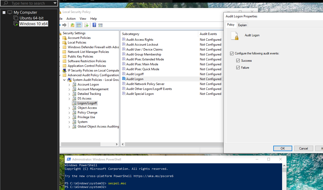Viewport: 323px width, 190px height.
Task: Uncheck the Success audit event checkbox
Action: point(238,61)
